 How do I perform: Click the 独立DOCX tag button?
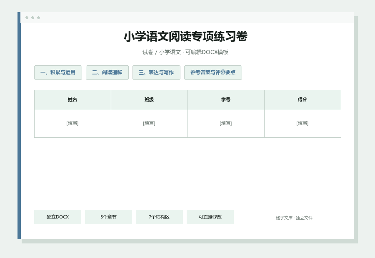57,217
